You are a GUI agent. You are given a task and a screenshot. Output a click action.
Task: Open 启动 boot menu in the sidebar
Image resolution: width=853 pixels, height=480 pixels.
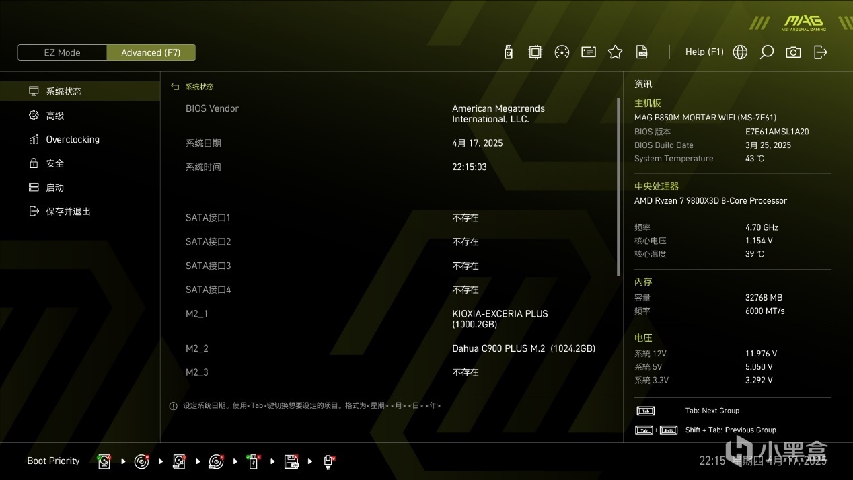(80, 188)
